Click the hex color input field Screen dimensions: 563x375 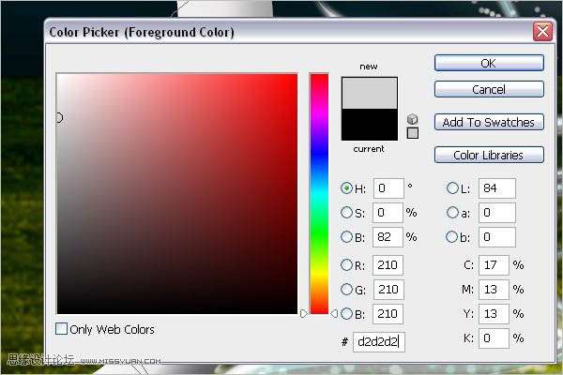tap(379, 341)
